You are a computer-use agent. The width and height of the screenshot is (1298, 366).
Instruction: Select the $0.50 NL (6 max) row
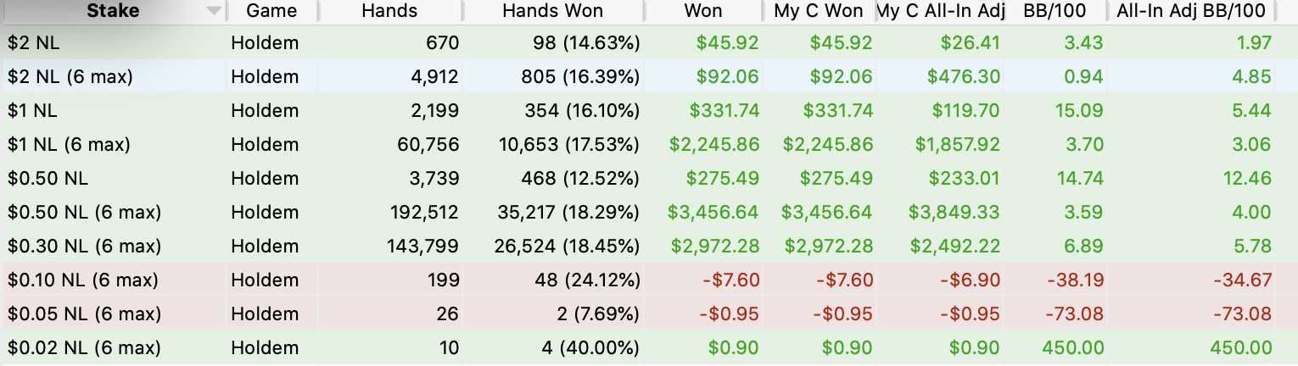pyautogui.click(x=649, y=212)
